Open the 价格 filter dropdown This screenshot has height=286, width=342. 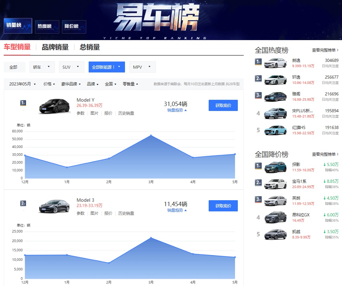click(49, 84)
